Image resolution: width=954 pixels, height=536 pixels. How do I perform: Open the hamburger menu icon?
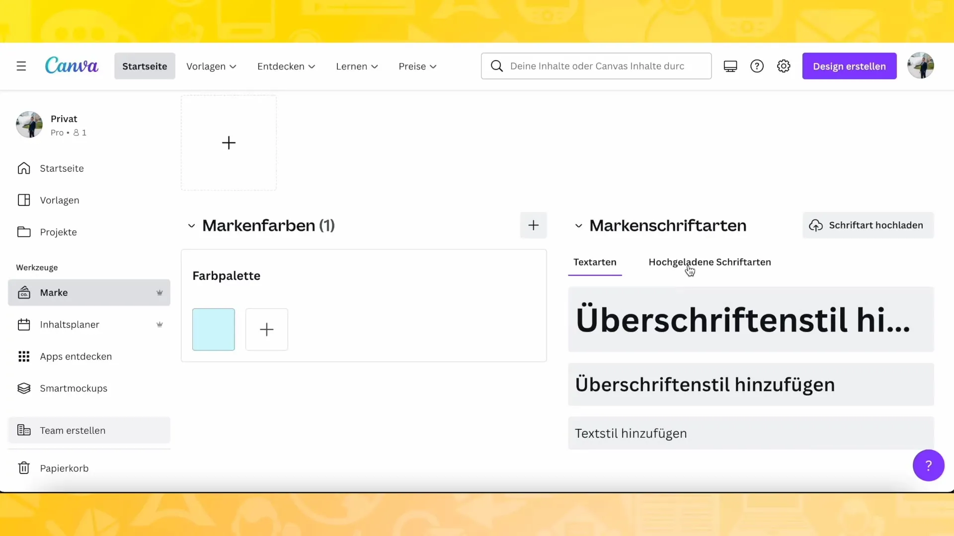tap(21, 66)
